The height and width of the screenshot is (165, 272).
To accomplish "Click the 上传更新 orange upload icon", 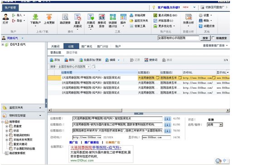I will click(49, 17).
